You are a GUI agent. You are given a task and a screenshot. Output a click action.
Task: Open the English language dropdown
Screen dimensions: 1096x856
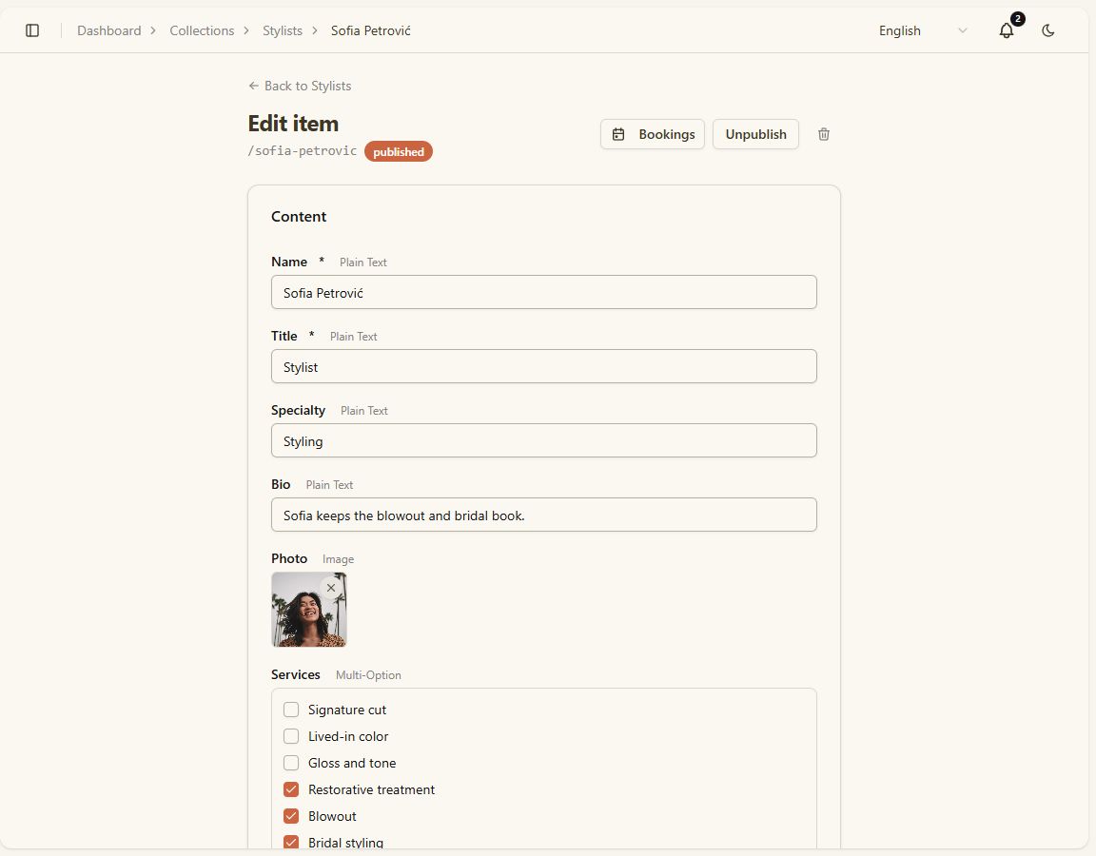(x=923, y=30)
